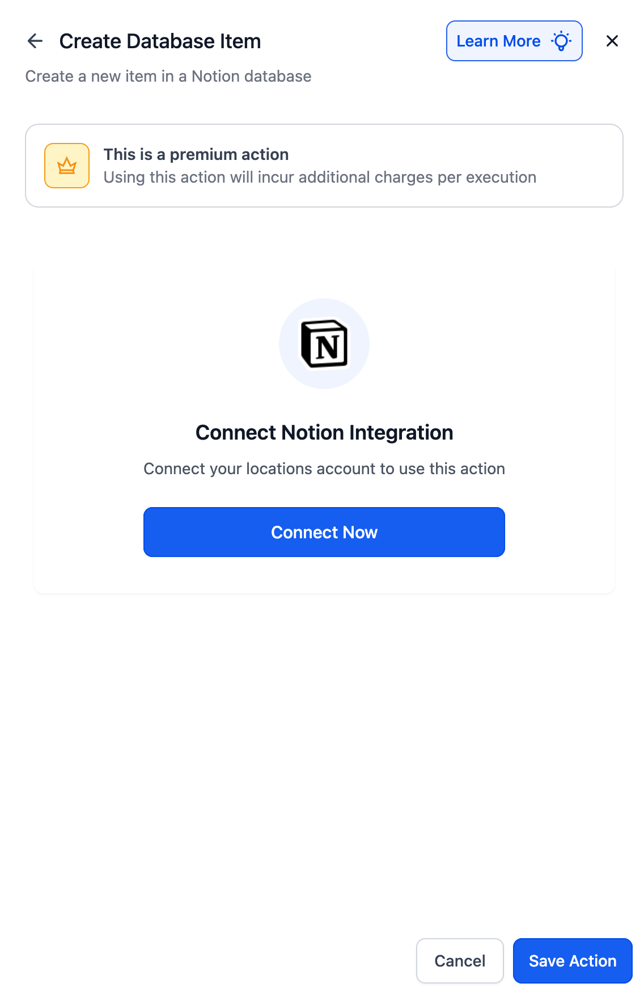Click the Connect Notion Integration heading
The image size is (644, 996).
324,433
